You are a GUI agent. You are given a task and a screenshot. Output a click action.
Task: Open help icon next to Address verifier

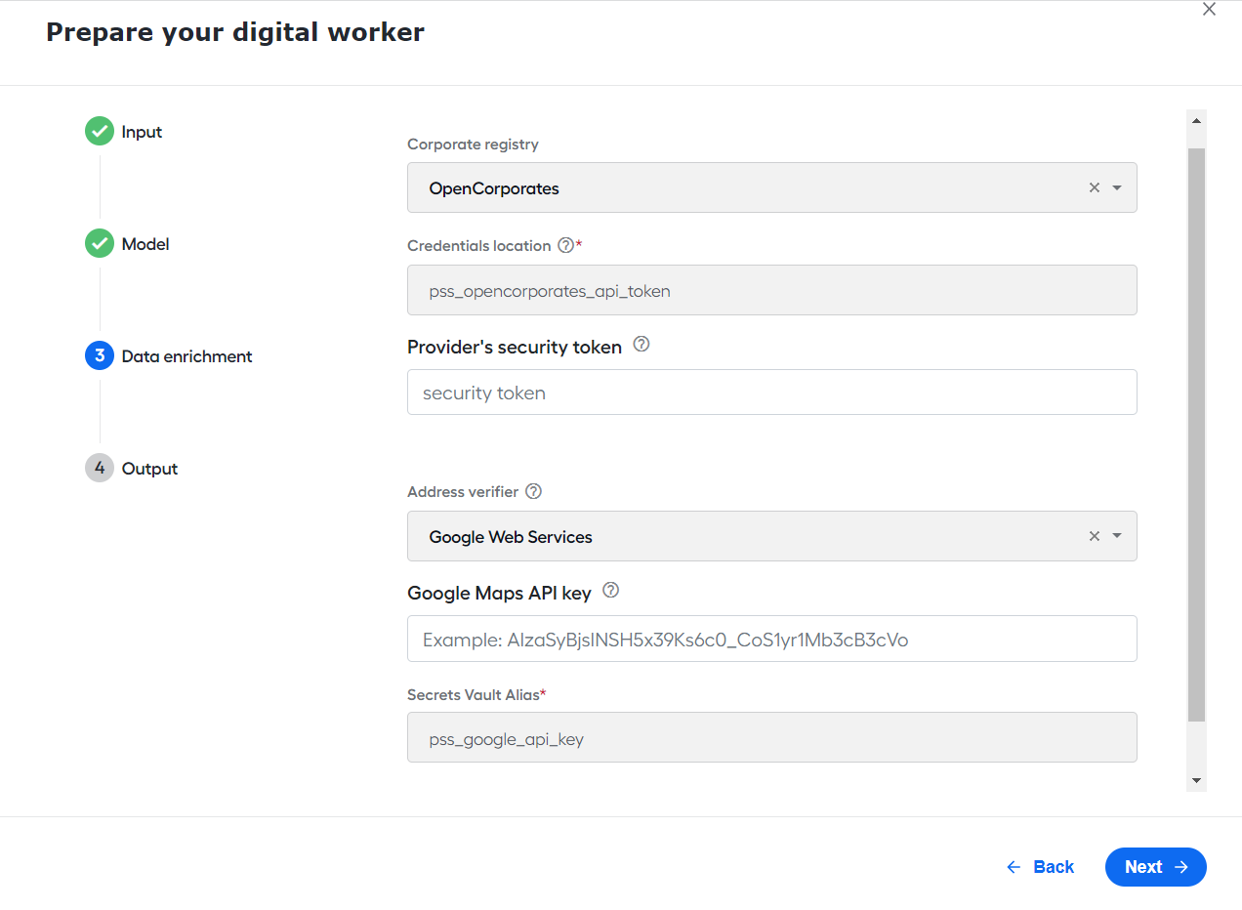(x=533, y=491)
